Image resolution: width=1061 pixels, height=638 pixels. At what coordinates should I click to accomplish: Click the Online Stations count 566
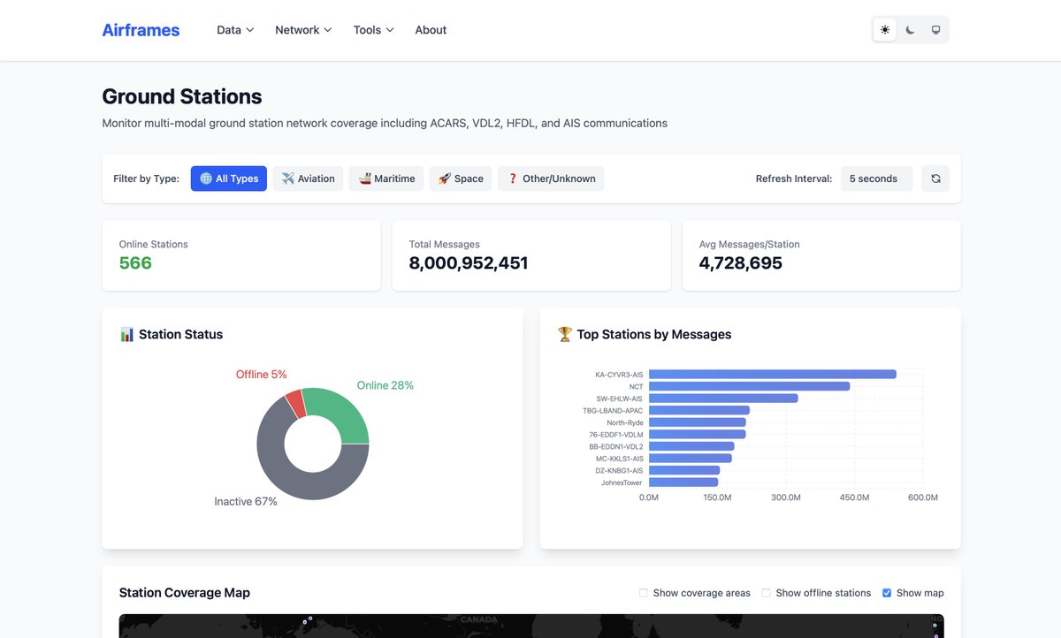tap(135, 263)
